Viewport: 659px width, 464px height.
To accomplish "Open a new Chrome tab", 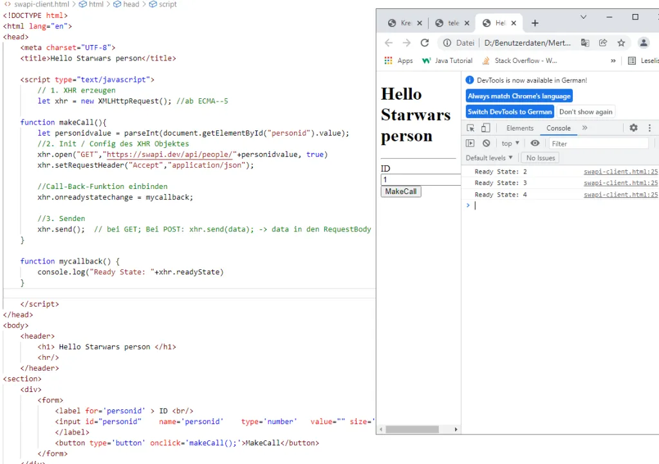I will click(x=535, y=23).
